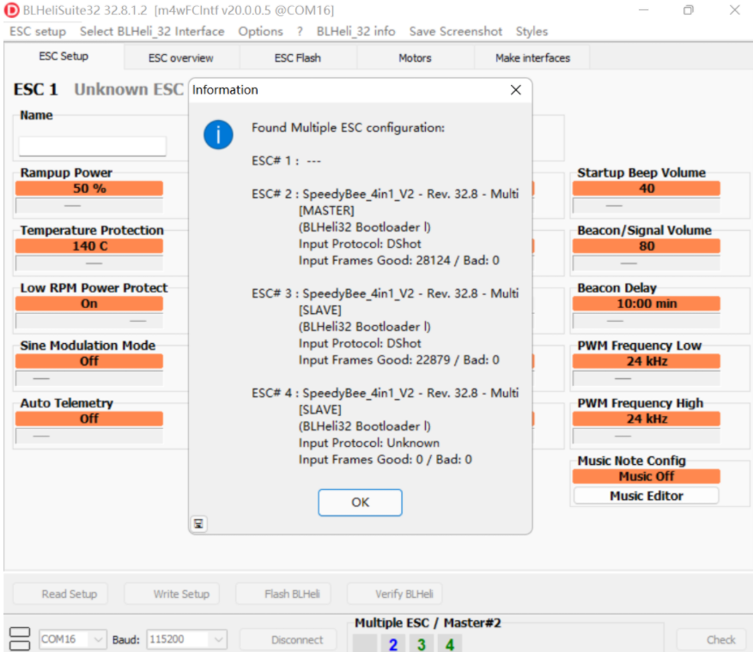This screenshot has height=652, width=753.
Task: Open the Styles menu
Action: pos(531,32)
